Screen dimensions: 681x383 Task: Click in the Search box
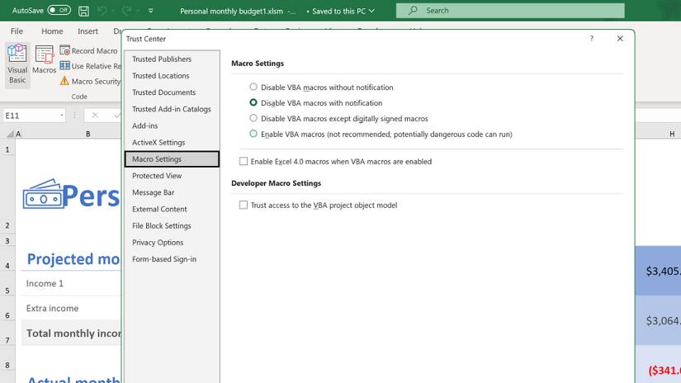pos(510,11)
